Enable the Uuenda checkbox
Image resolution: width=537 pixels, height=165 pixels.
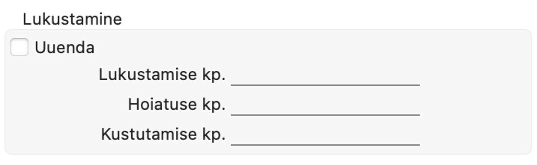[x=19, y=48]
